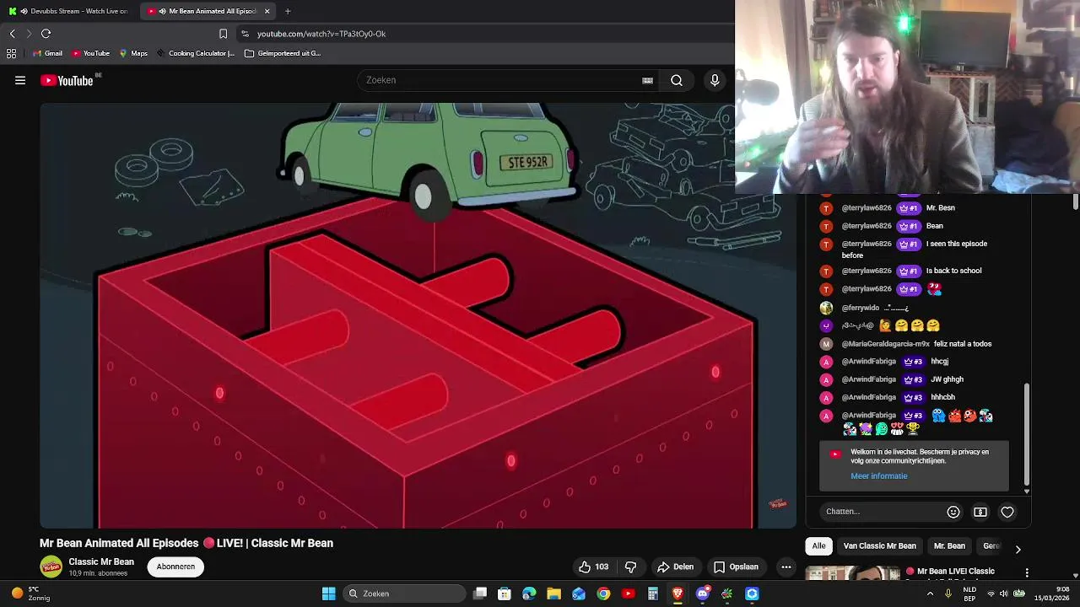The image size is (1080, 607).
Task: Subscribe with Abonneren button
Action: [x=175, y=567]
